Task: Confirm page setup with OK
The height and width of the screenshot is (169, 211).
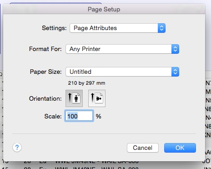Action: point(180,148)
